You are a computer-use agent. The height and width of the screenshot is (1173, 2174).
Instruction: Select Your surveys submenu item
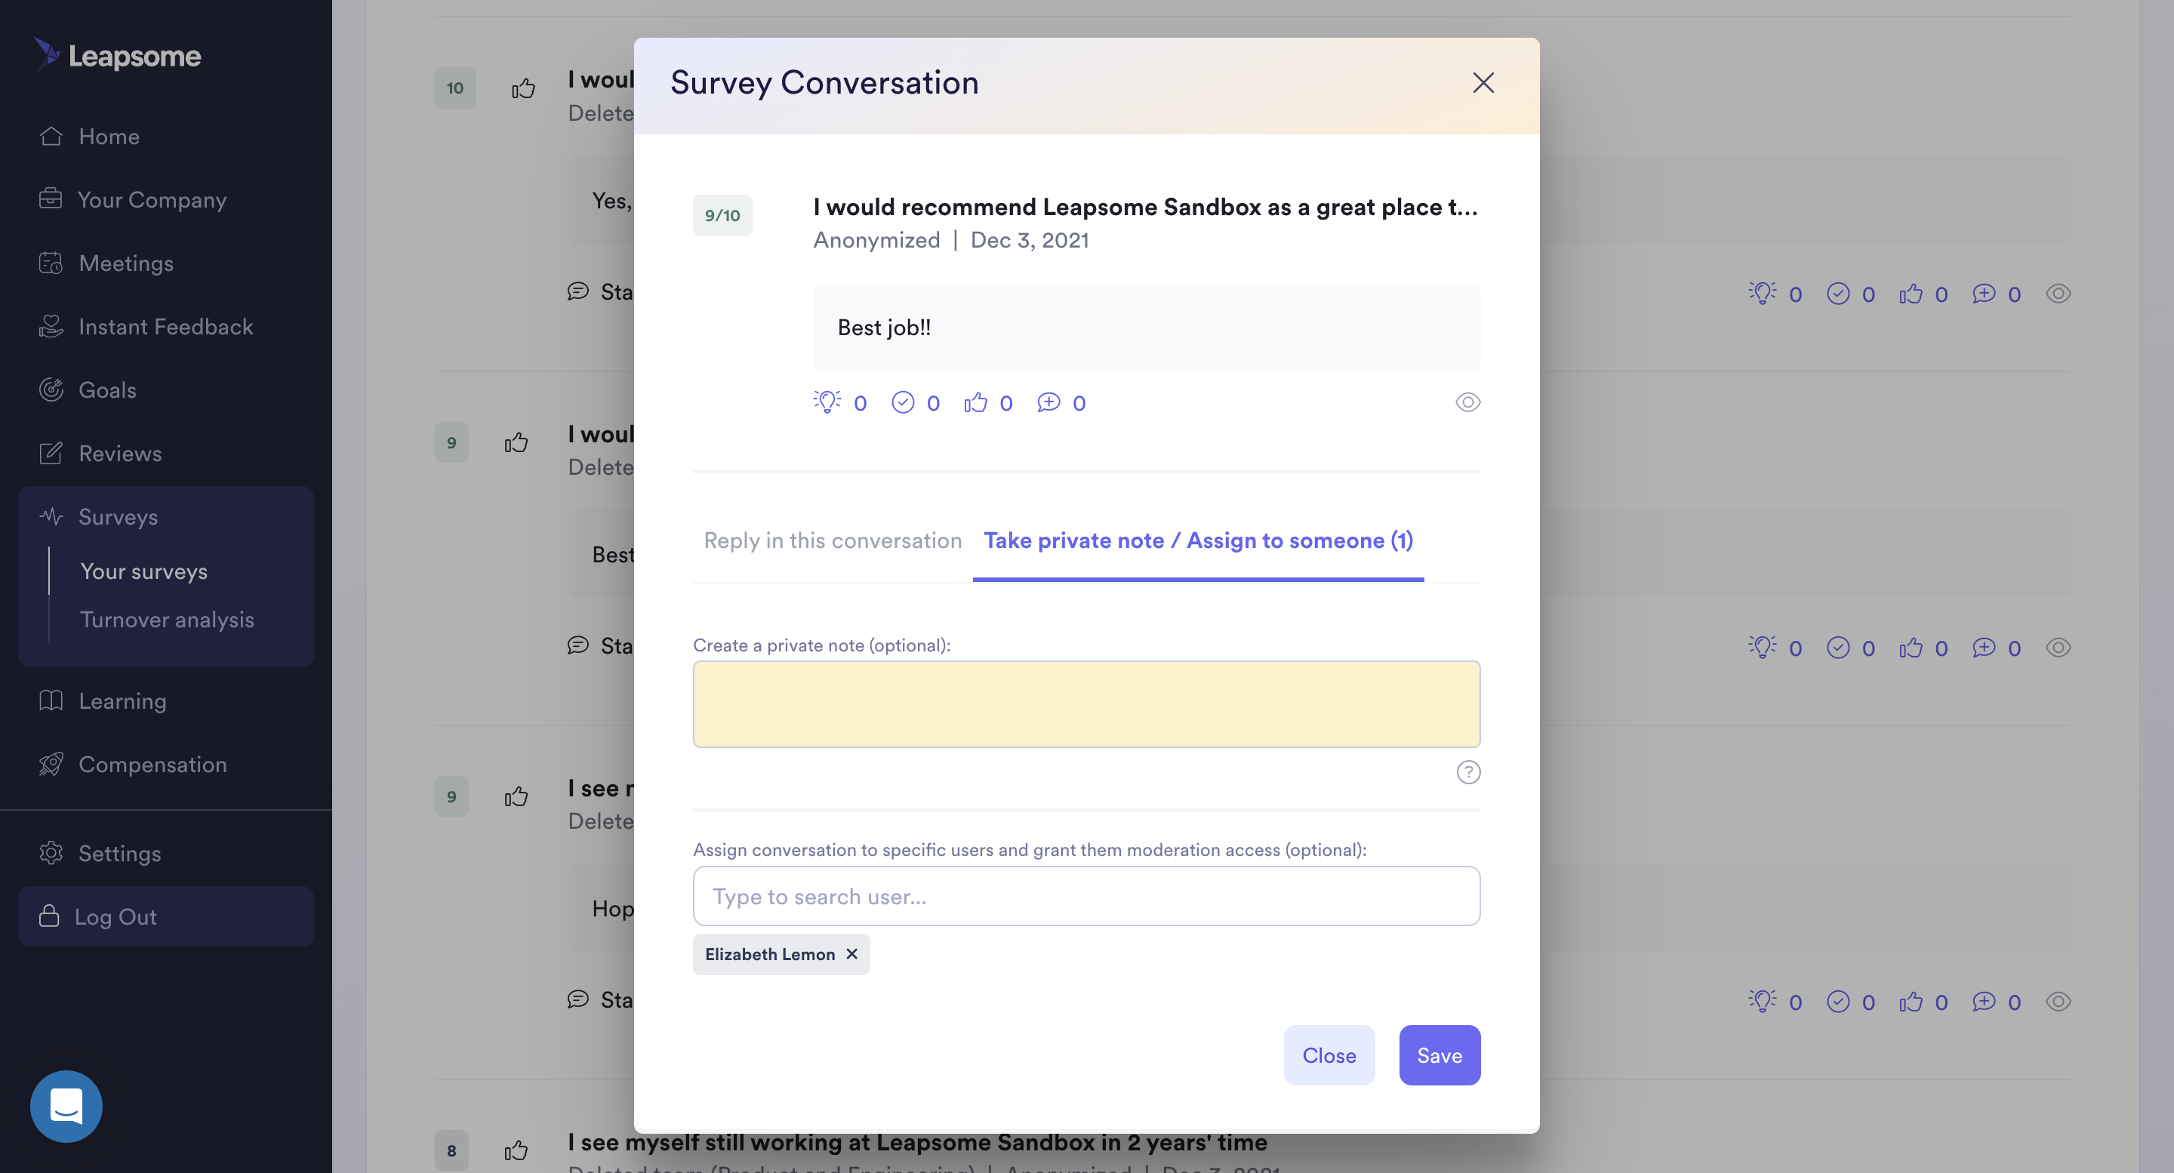tap(143, 571)
